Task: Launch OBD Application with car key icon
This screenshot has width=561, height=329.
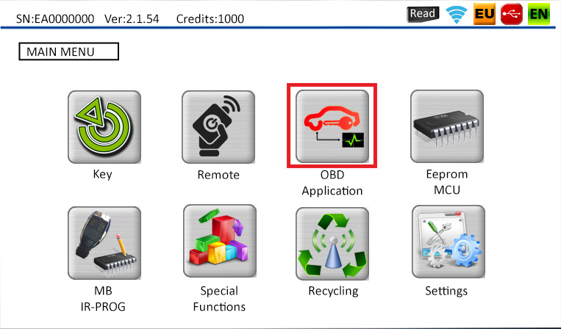Action: [332, 126]
